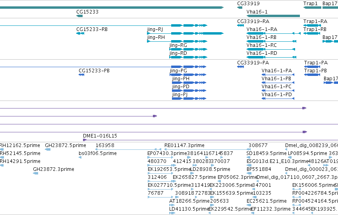Click the GH23872.3prime EST label
Viewport: 338px width, 215px height.
[54, 170]
